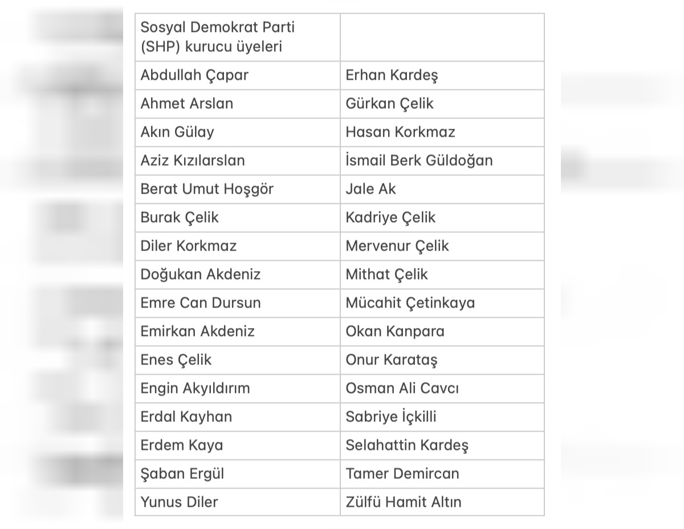Click Osman Ali Cavcı in table
The width and height of the screenshot is (684, 529).
(402, 388)
